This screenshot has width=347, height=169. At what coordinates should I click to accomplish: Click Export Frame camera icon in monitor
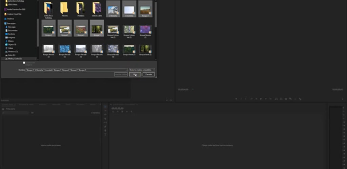tap(286, 99)
